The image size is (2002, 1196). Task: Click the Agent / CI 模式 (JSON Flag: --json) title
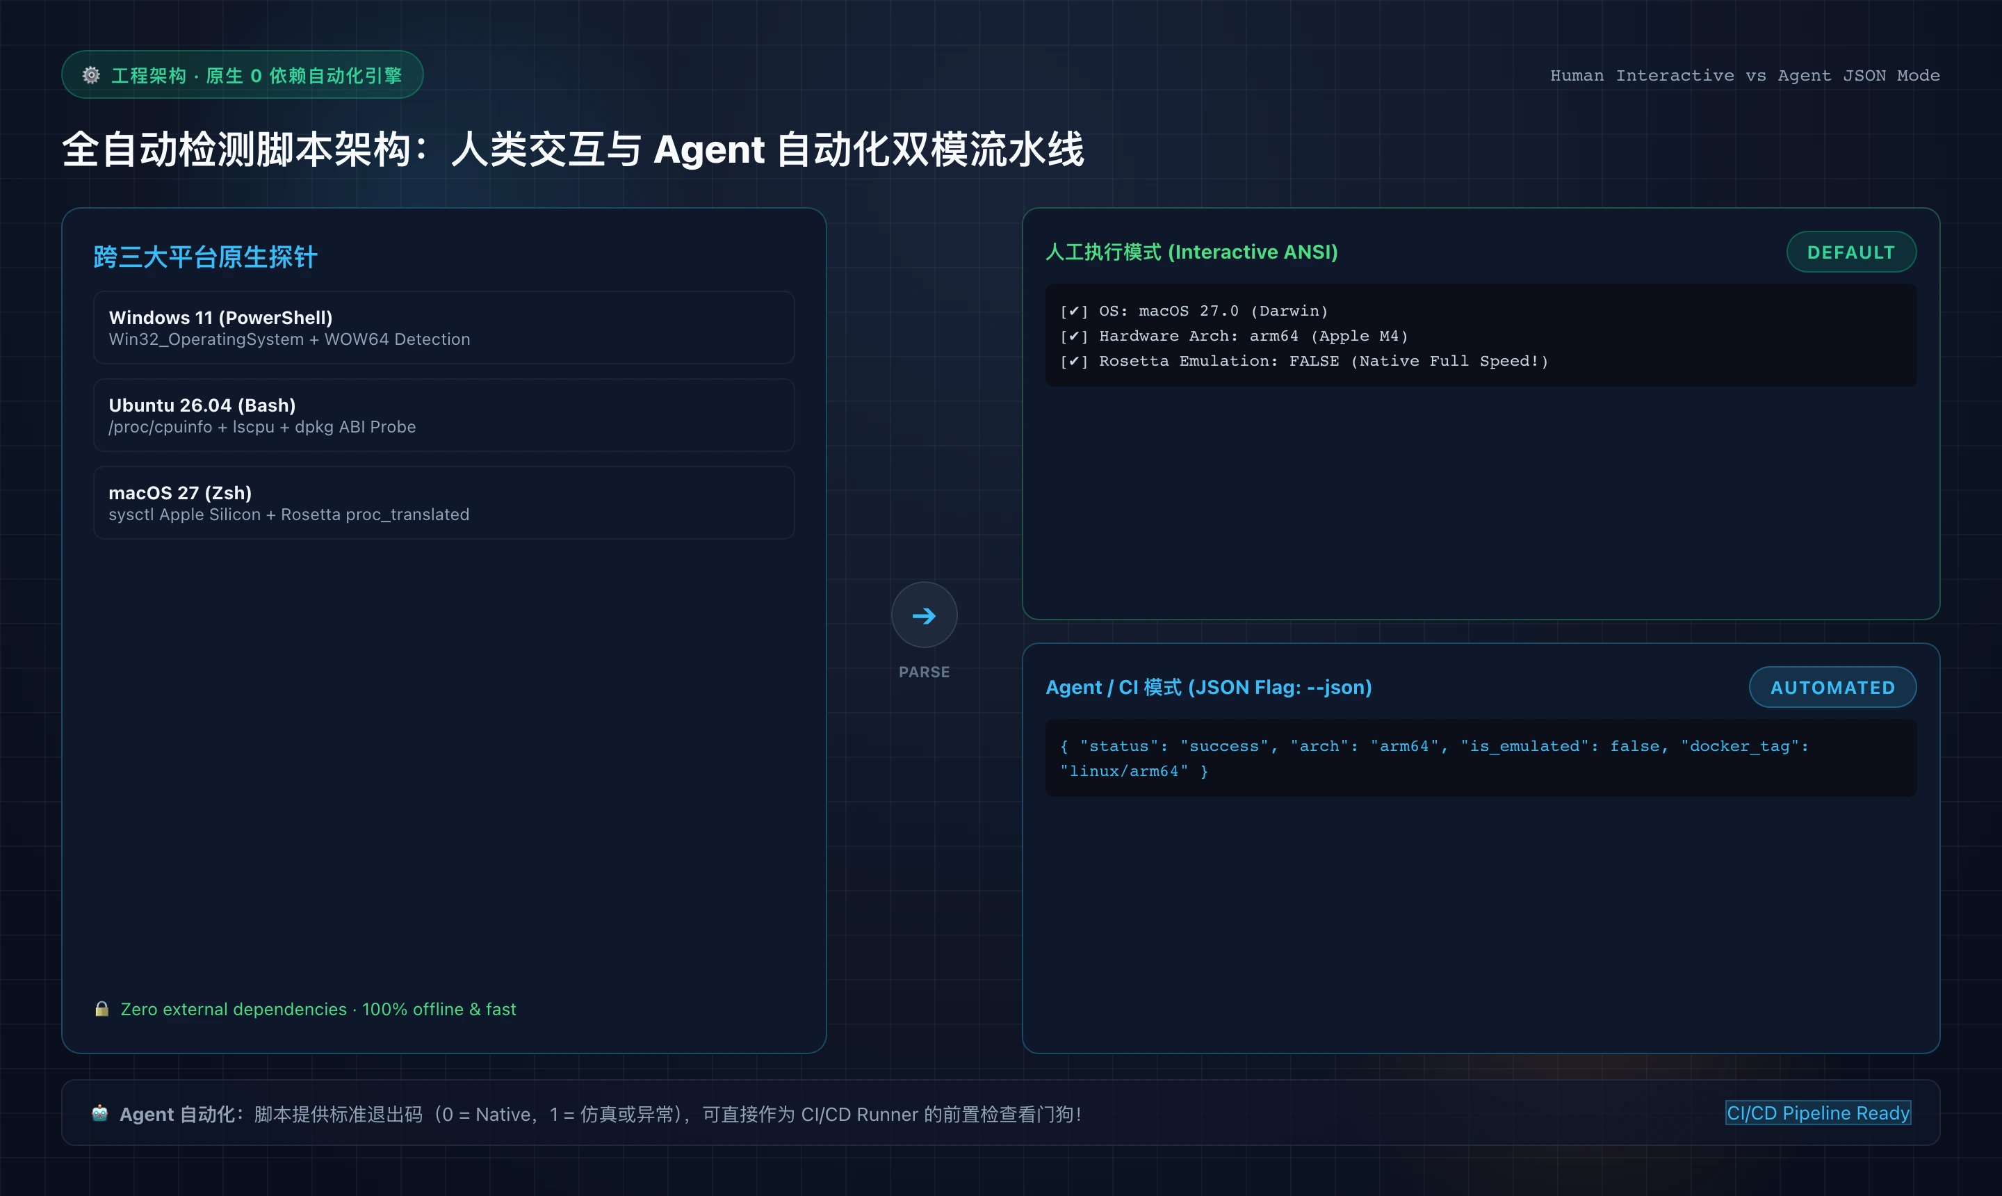coord(1208,688)
